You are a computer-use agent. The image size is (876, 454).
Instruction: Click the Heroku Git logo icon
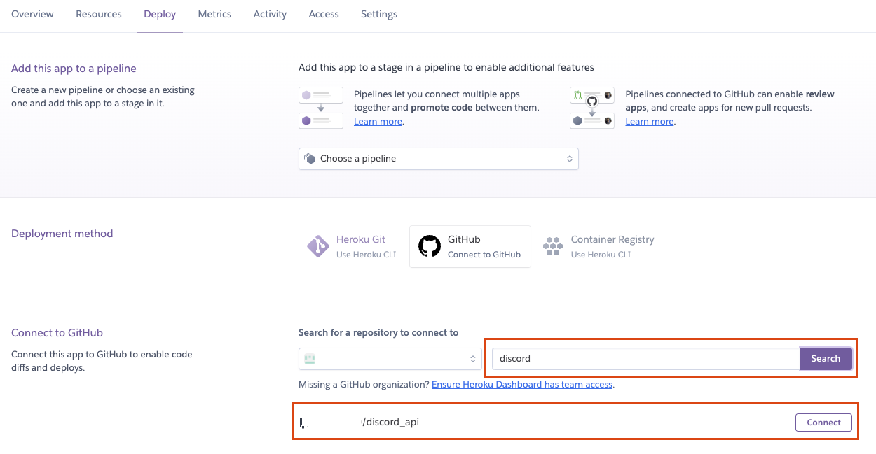click(318, 246)
